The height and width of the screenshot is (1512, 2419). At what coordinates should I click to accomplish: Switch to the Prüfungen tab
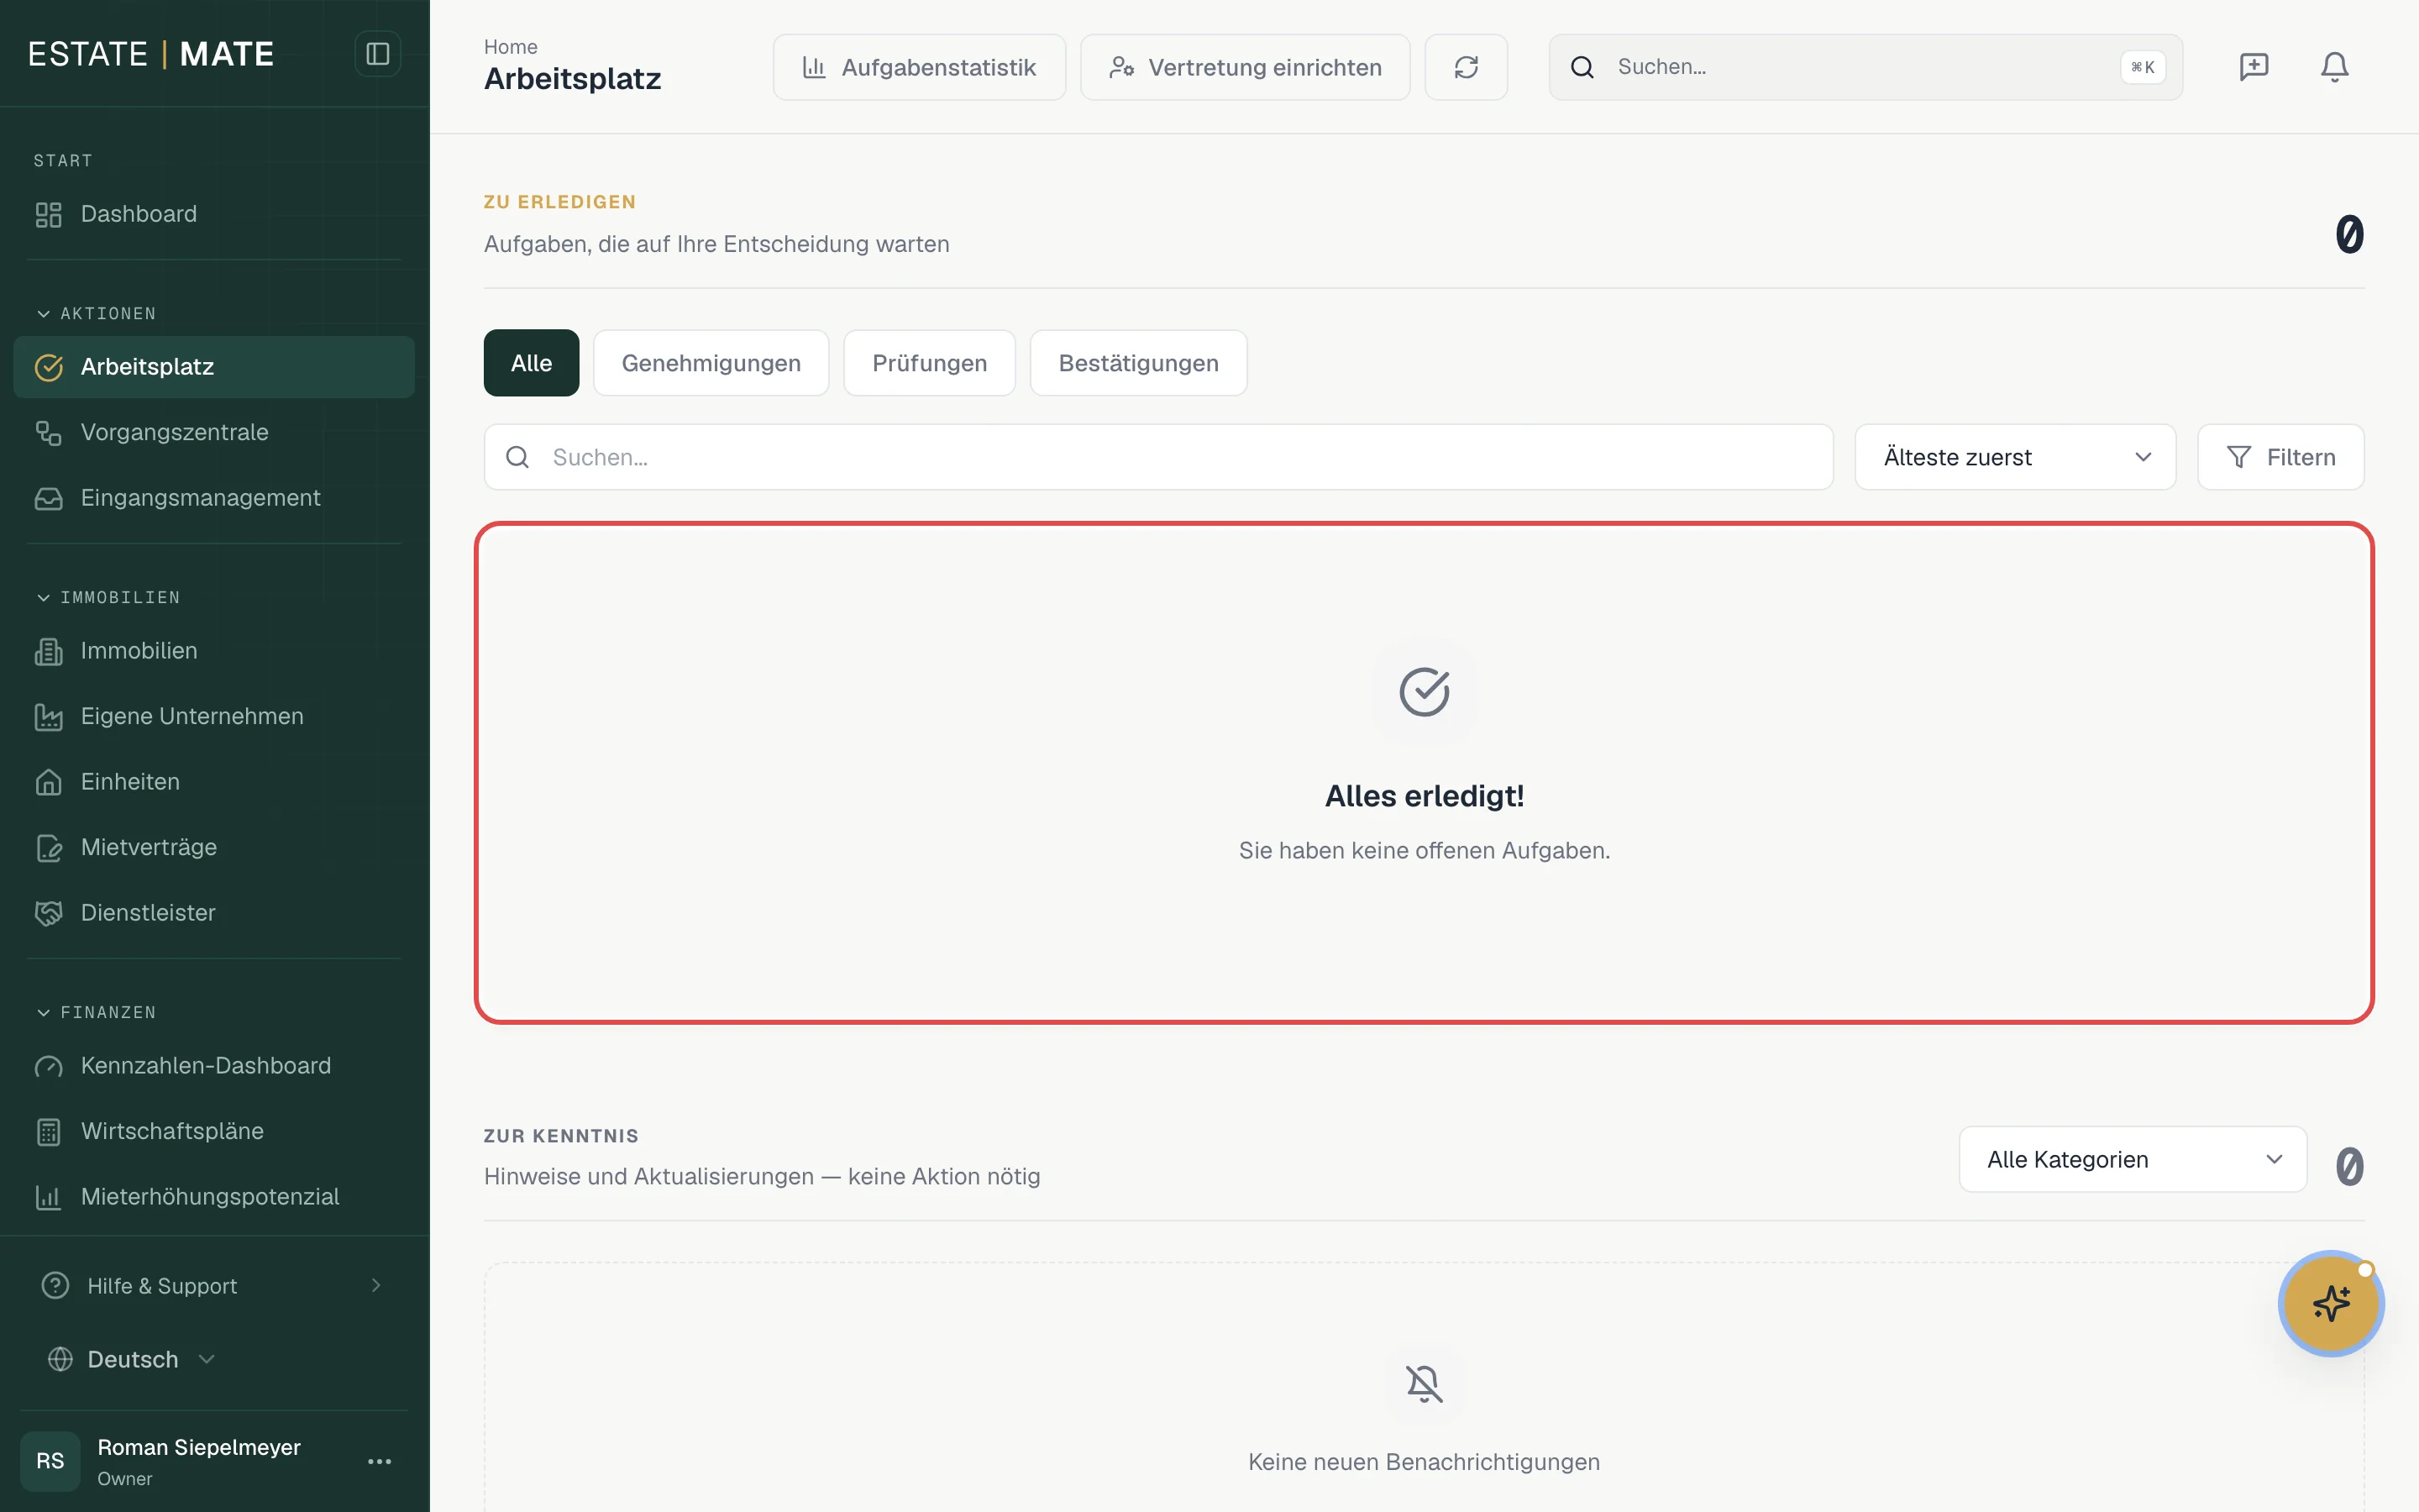click(929, 363)
